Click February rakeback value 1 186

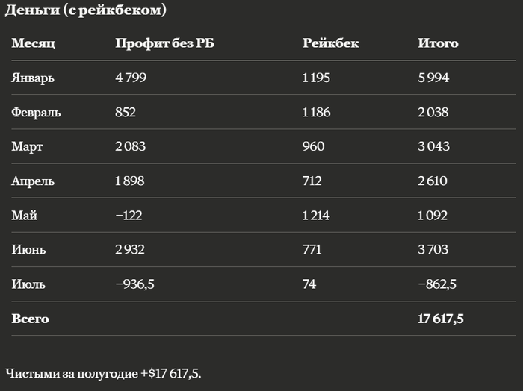(316, 112)
